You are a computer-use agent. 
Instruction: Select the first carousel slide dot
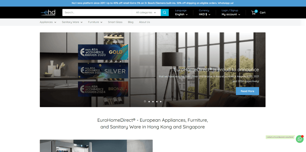tap(145, 101)
